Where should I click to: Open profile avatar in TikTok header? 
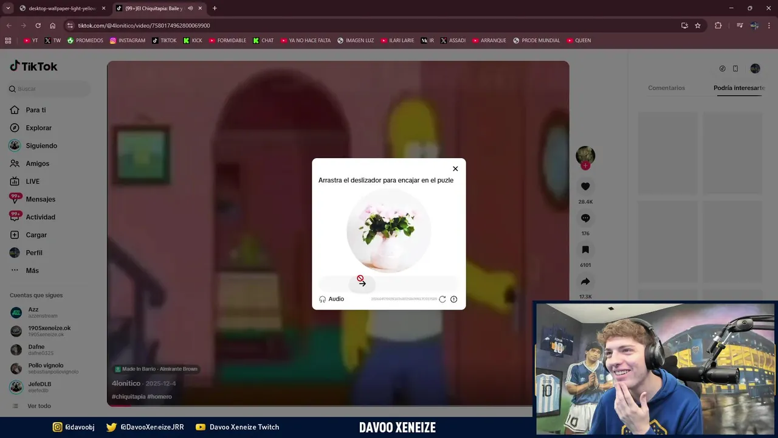[x=755, y=69]
